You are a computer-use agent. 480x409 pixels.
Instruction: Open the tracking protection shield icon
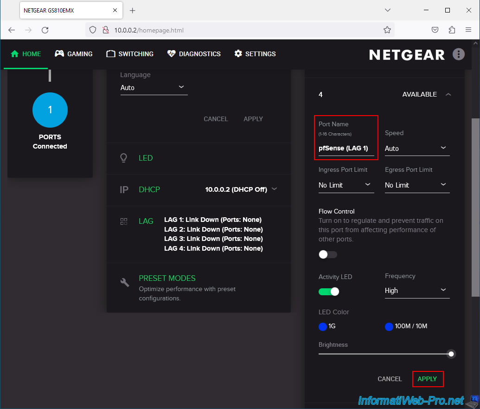(93, 30)
